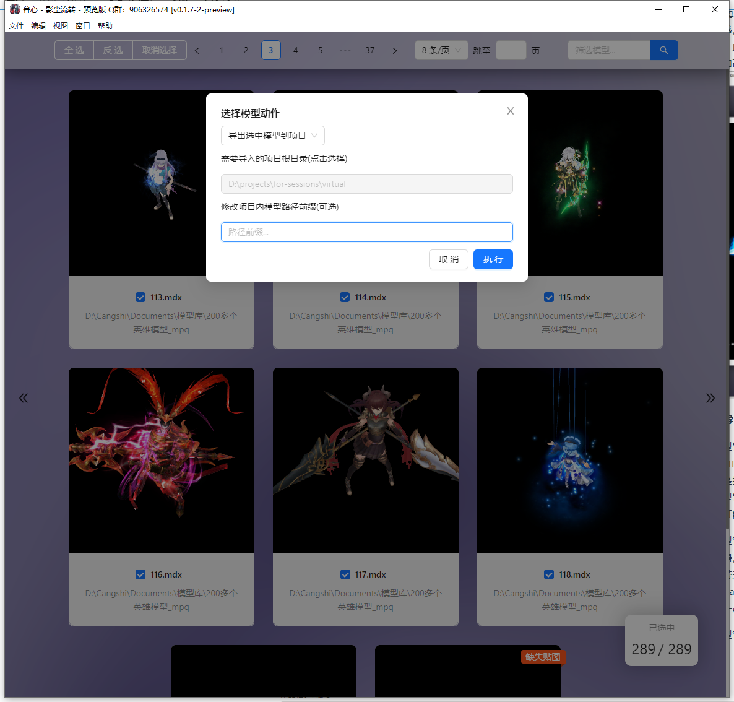The width and height of the screenshot is (734, 702).
Task: Click the app icon in title bar
Action: 15,9
